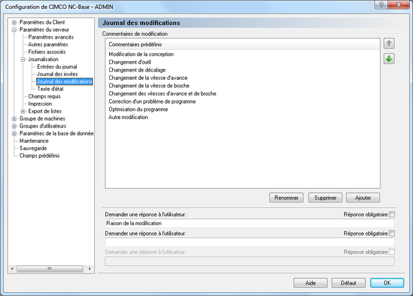413x296 pixels.
Task: Open Entrées du journal page
Action: pyautogui.click(x=57, y=67)
